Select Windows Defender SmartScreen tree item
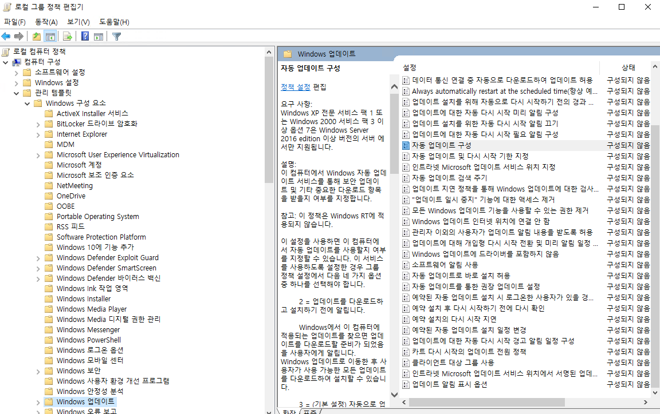The image size is (660, 414). [x=107, y=268]
